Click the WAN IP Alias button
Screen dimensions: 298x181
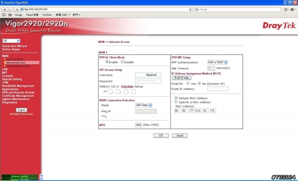pos(182,78)
